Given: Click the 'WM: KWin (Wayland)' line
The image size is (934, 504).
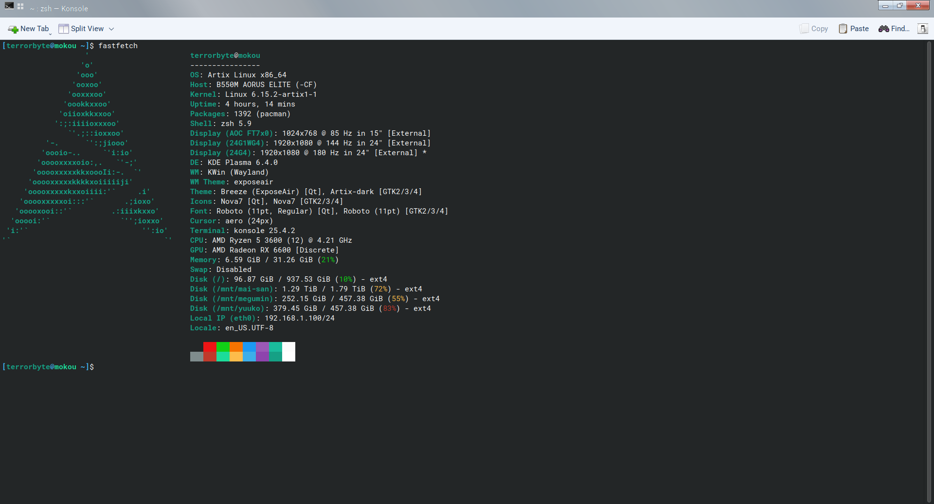Looking at the screenshot, I should point(230,172).
